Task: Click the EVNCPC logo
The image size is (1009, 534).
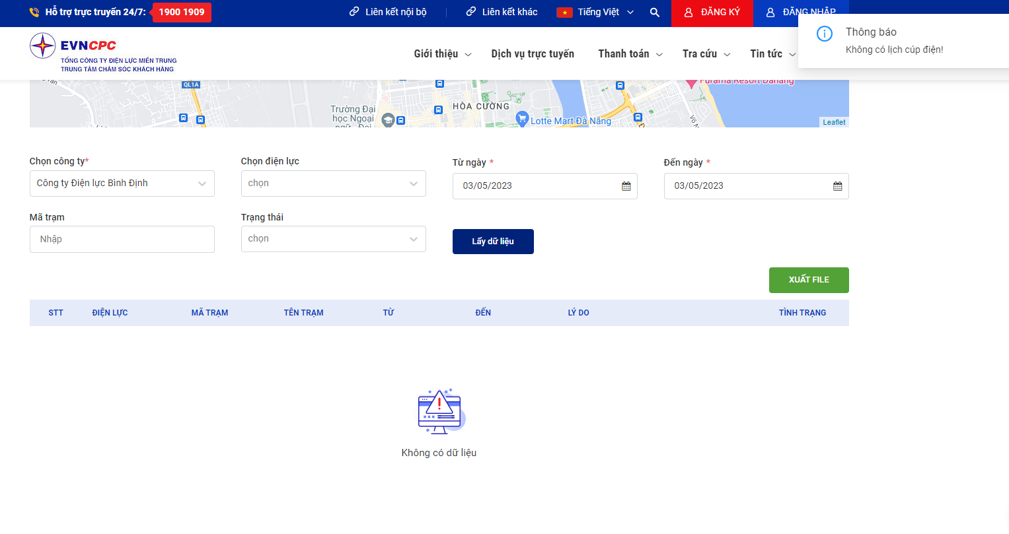Action: pyautogui.click(x=103, y=52)
